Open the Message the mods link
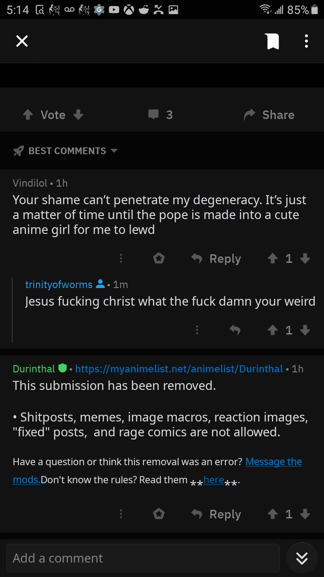The height and width of the screenshot is (577, 324). coord(274,462)
